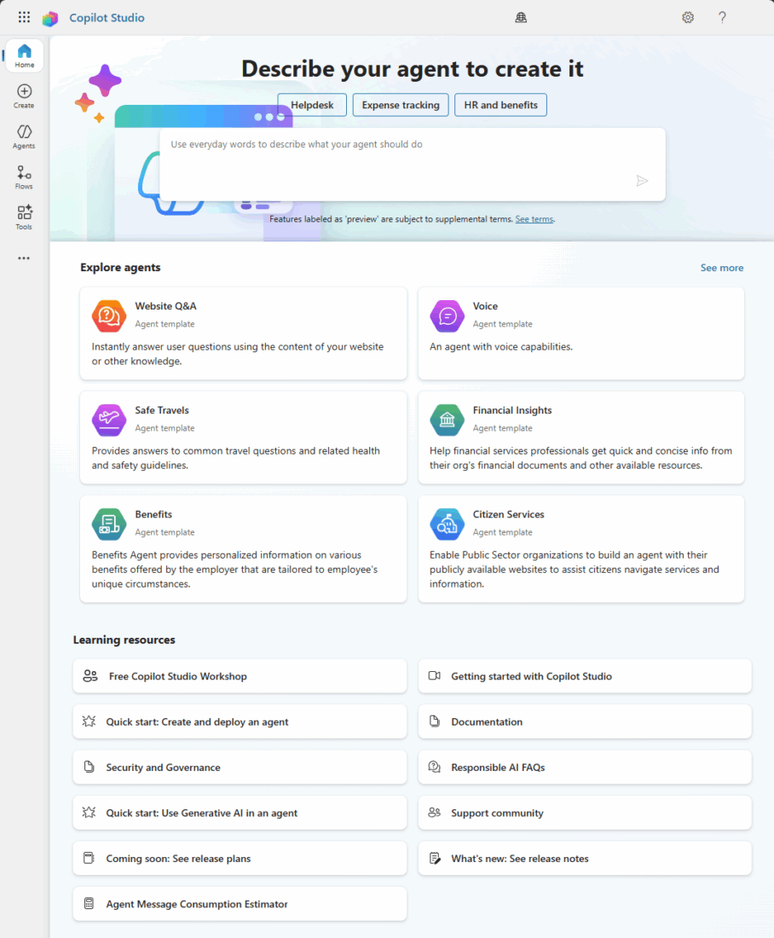Open the Settings gear icon

(x=688, y=17)
